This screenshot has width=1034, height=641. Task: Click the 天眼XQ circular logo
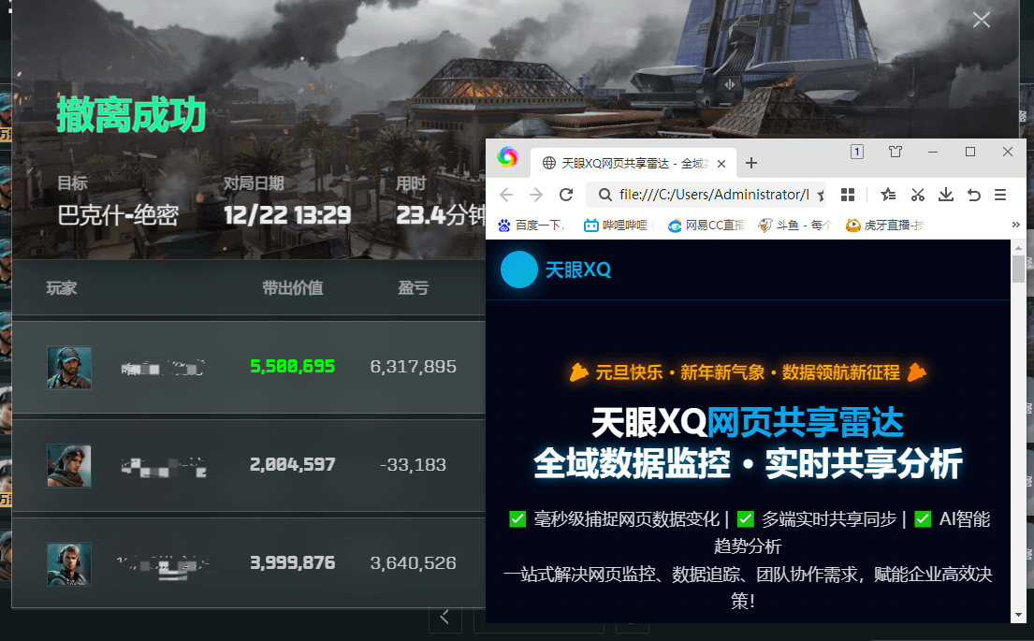pyautogui.click(x=519, y=270)
